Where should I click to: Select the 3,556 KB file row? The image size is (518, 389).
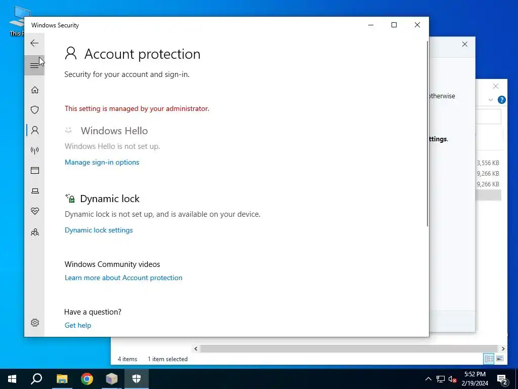(488, 163)
